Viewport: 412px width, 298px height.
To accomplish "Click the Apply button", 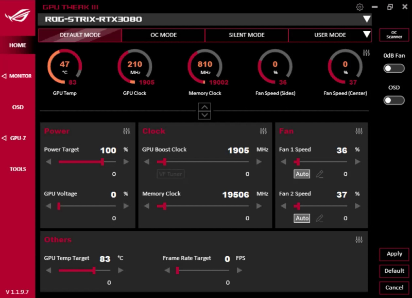I will point(393,254).
